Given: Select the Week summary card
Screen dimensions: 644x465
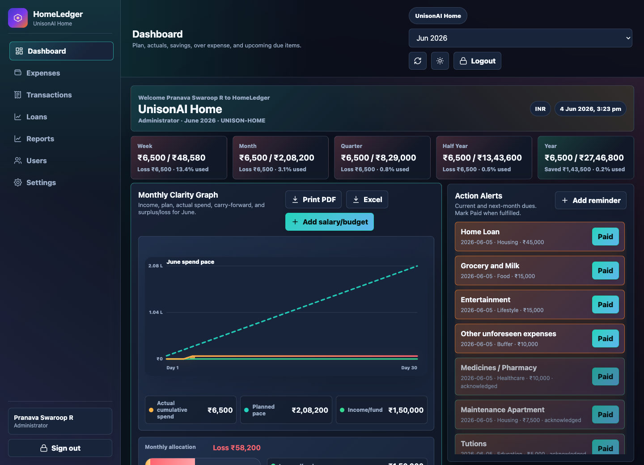Looking at the screenshot, I should pos(179,157).
